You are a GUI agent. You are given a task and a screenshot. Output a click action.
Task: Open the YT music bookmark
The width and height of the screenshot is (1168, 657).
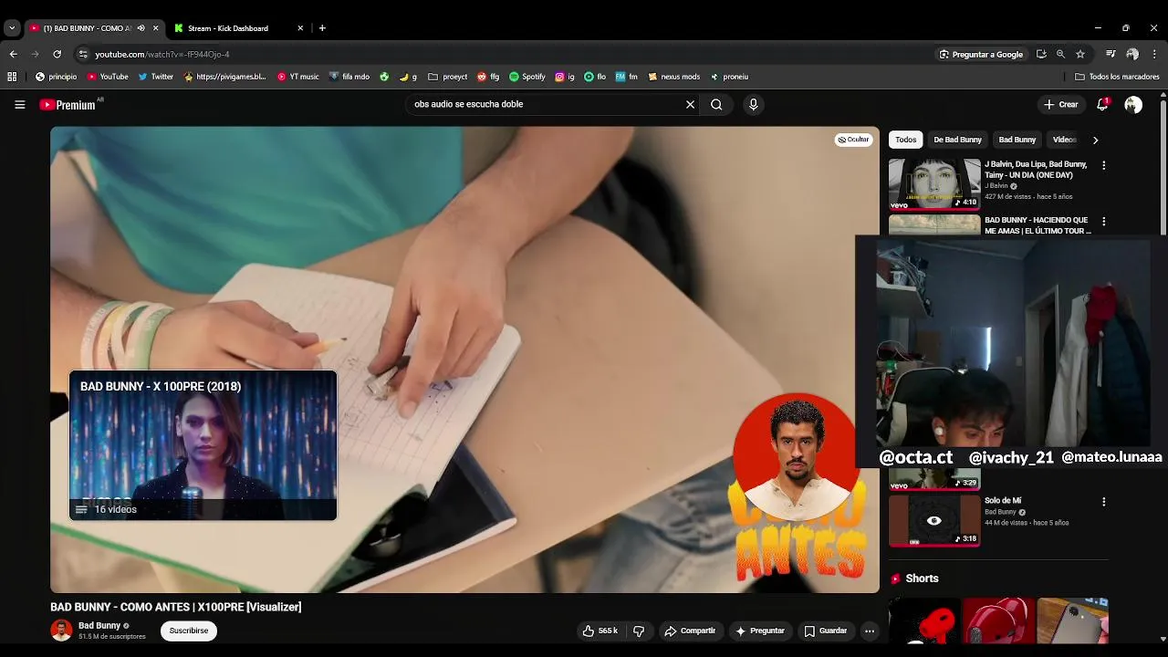point(298,77)
